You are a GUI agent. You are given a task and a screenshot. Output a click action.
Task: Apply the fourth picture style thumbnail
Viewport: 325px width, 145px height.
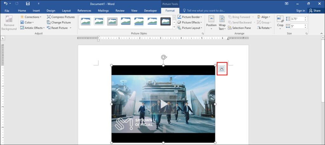coord(126,21)
